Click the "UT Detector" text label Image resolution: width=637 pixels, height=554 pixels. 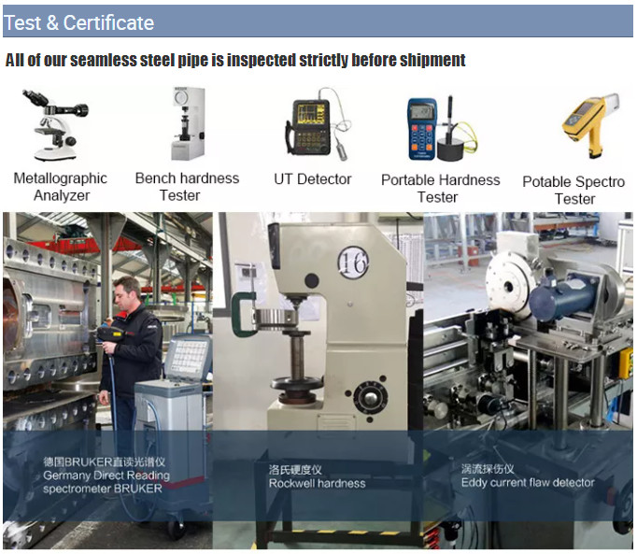[x=313, y=179]
